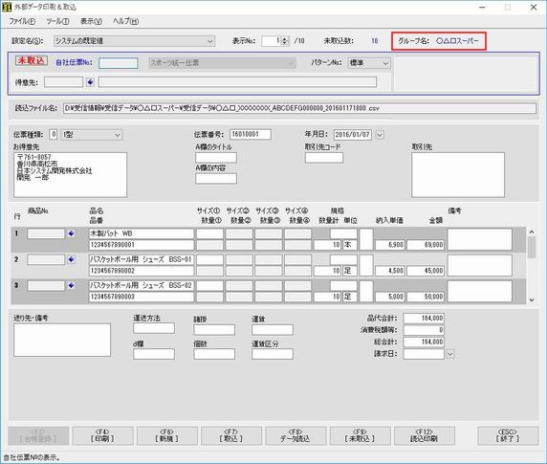
Task: Click the 送り先・備考 text box
Action: tap(62, 340)
